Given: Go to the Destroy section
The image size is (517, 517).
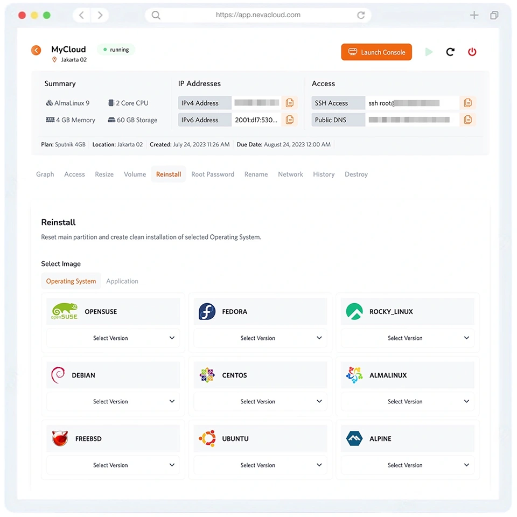Looking at the screenshot, I should point(356,174).
